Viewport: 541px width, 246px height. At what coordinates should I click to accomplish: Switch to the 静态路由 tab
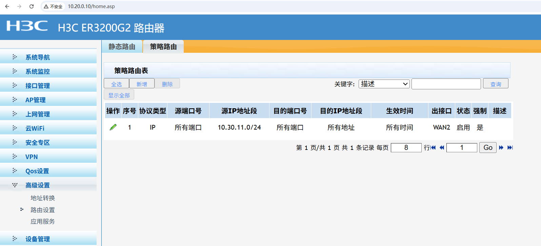(x=122, y=47)
